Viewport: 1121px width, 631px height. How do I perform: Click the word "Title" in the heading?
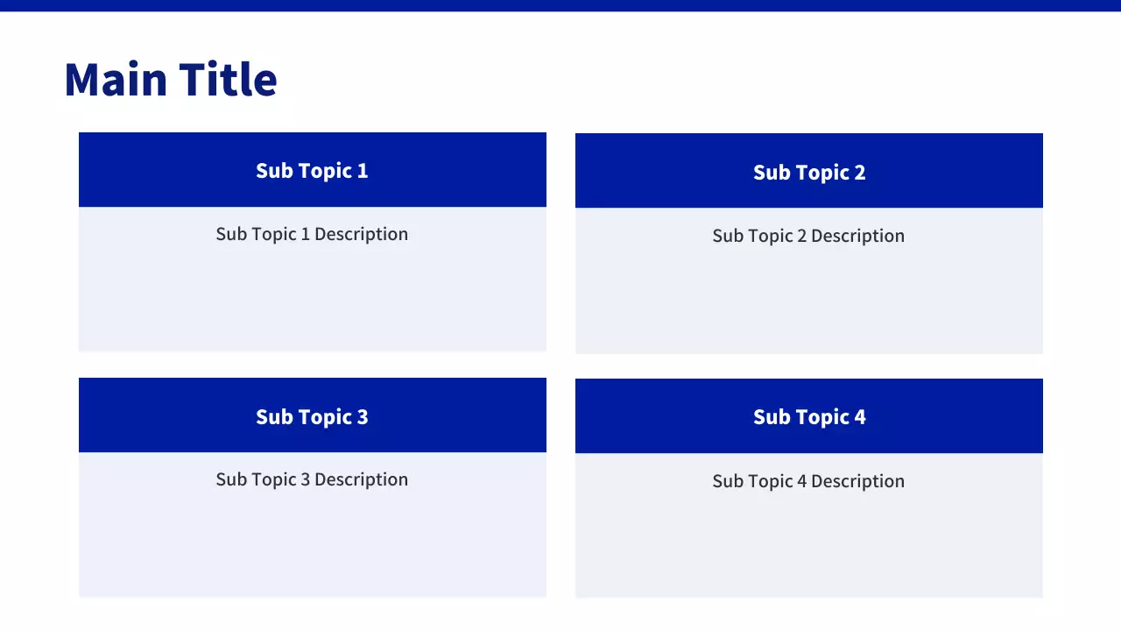(x=229, y=79)
